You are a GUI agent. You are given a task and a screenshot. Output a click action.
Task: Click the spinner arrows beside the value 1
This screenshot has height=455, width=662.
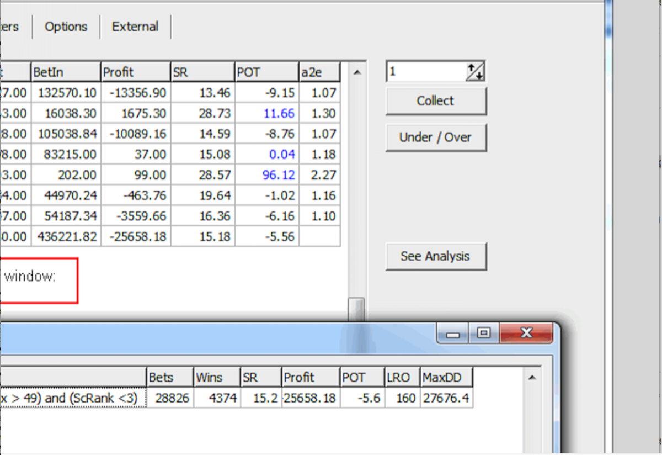click(x=475, y=72)
